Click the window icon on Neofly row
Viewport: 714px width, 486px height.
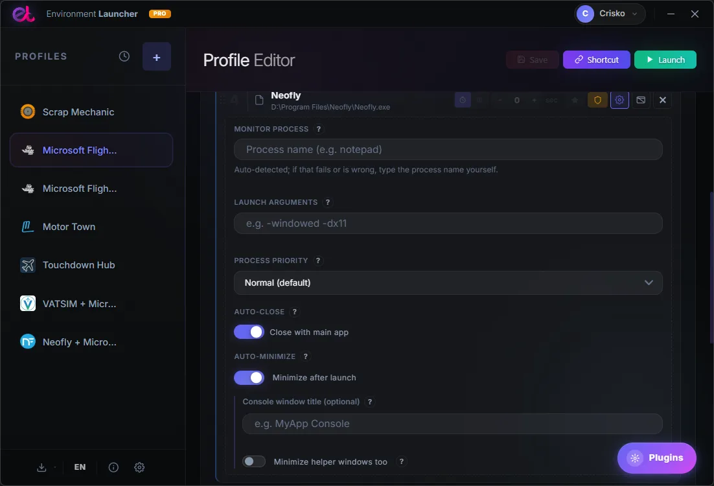pyautogui.click(x=641, y=100)
